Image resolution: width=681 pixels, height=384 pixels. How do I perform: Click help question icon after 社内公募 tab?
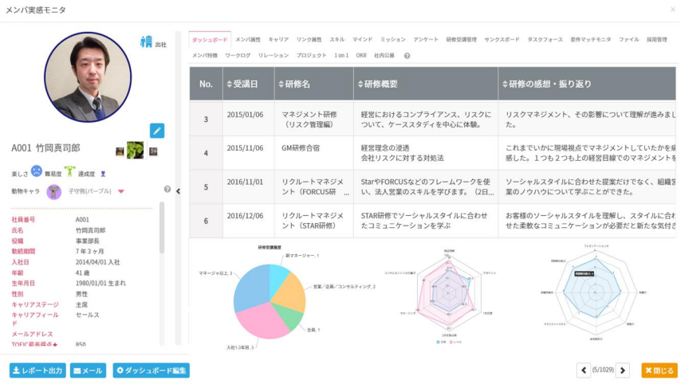click(407, 56)
